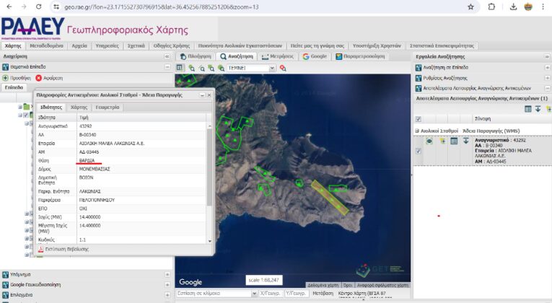Click the red clear-search magnifier icon
This screenshot has height=303, width=552.
point(283,68)
